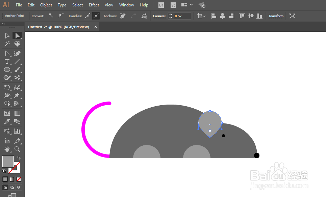Select the Paintbrush tool
This screenshot has height=197, width=326.
pyautogui.click(x=17, y=69)
